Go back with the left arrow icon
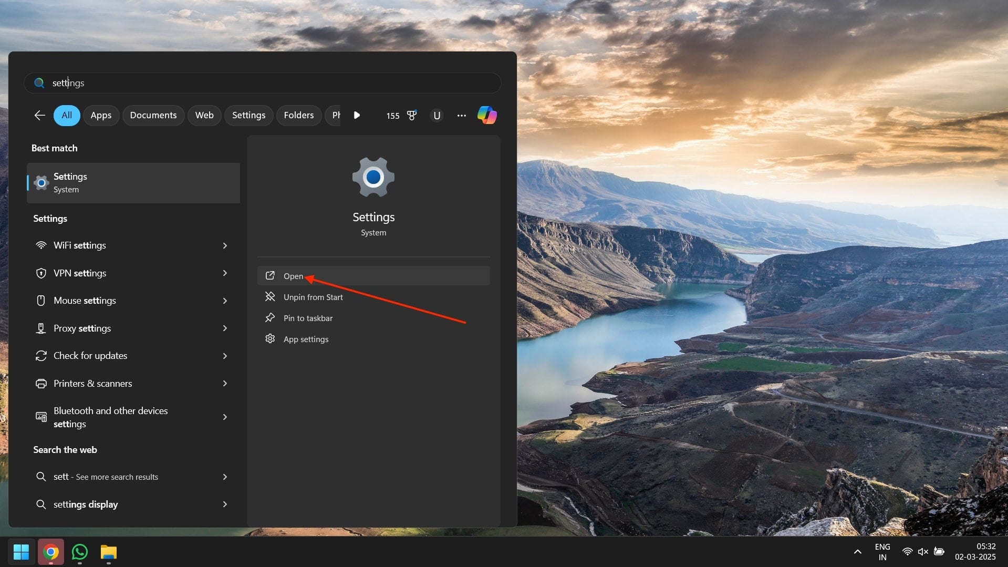This screenshot has width=1008, height=567. (x=39, y=115)
